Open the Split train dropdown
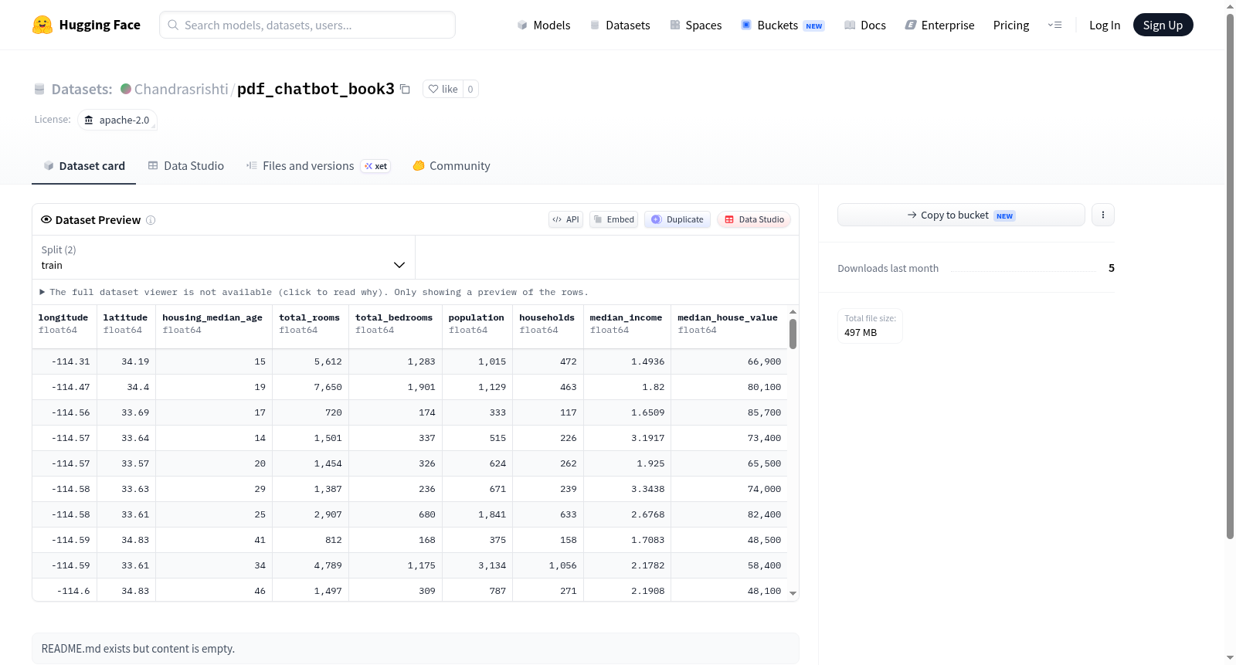The width and height of the screenshot is (1236, 665). pyautogui.click(x=224, y=257)
